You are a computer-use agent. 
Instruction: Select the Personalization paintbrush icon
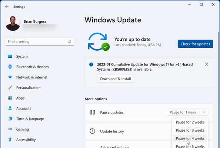10,88
